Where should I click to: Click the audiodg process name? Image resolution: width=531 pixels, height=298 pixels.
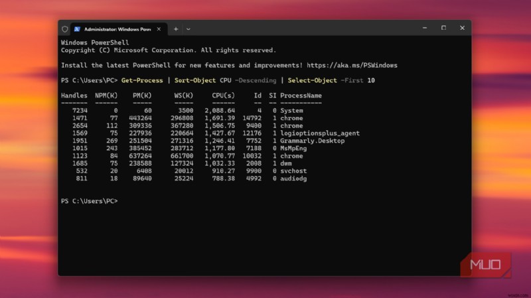pos(293,179)
